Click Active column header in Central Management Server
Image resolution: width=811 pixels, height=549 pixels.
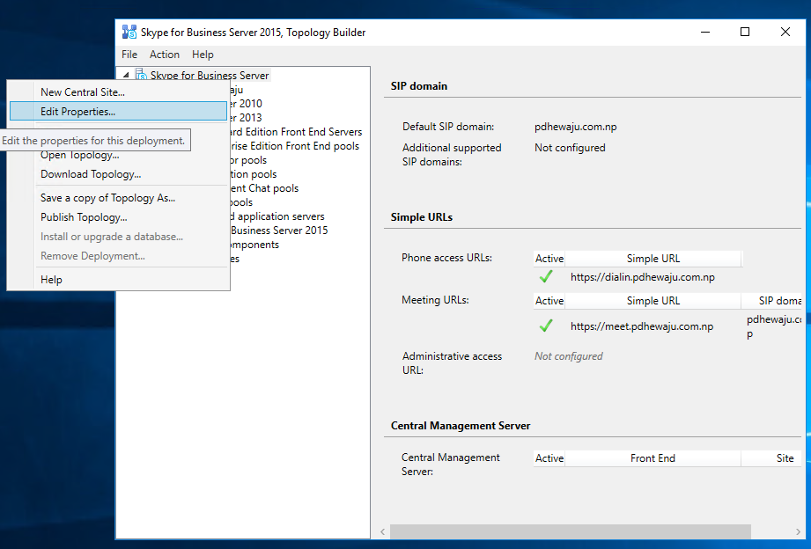[x=549, y=458]
